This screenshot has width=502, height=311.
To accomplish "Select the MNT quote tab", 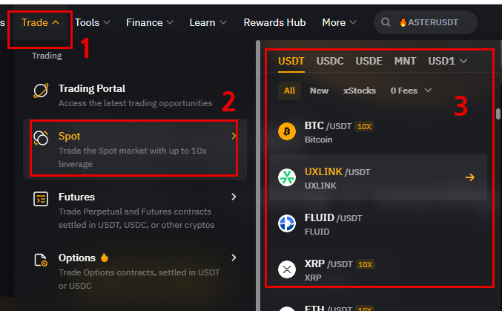I will [405, 61].
